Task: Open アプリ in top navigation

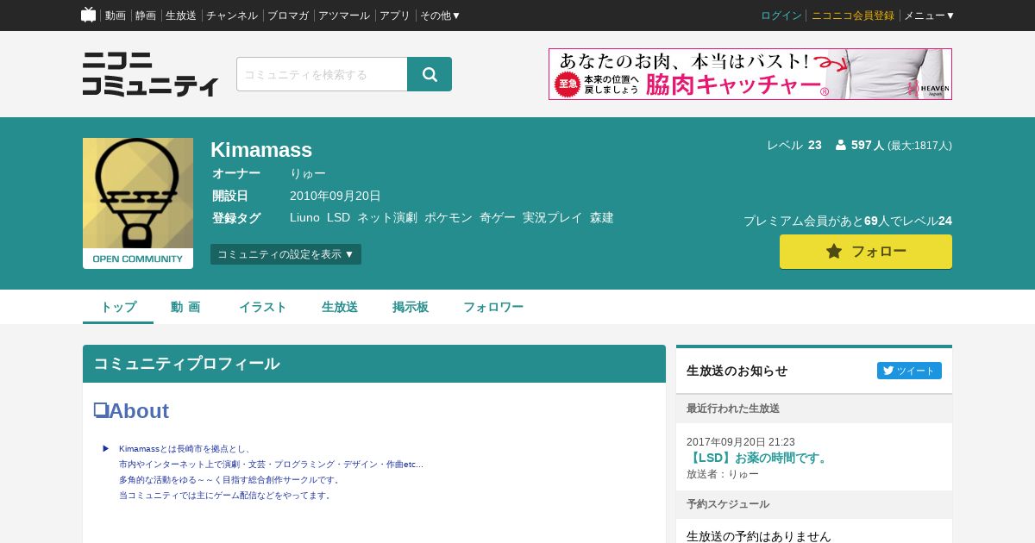Action: [395, 16]
